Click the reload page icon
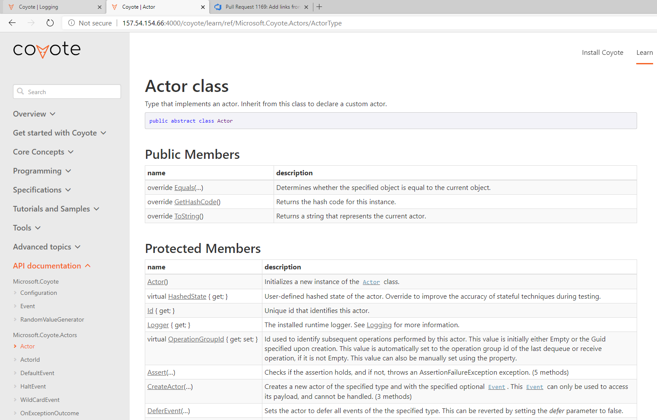This screenshot has width=657, height=420. (50, 23)
